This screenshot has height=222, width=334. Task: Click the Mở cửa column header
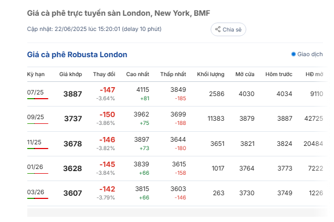click(x=245, y=75)
